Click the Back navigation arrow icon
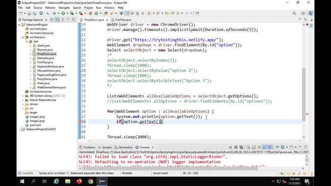Viewport: 331px width, 186px height. click(178, 13)
